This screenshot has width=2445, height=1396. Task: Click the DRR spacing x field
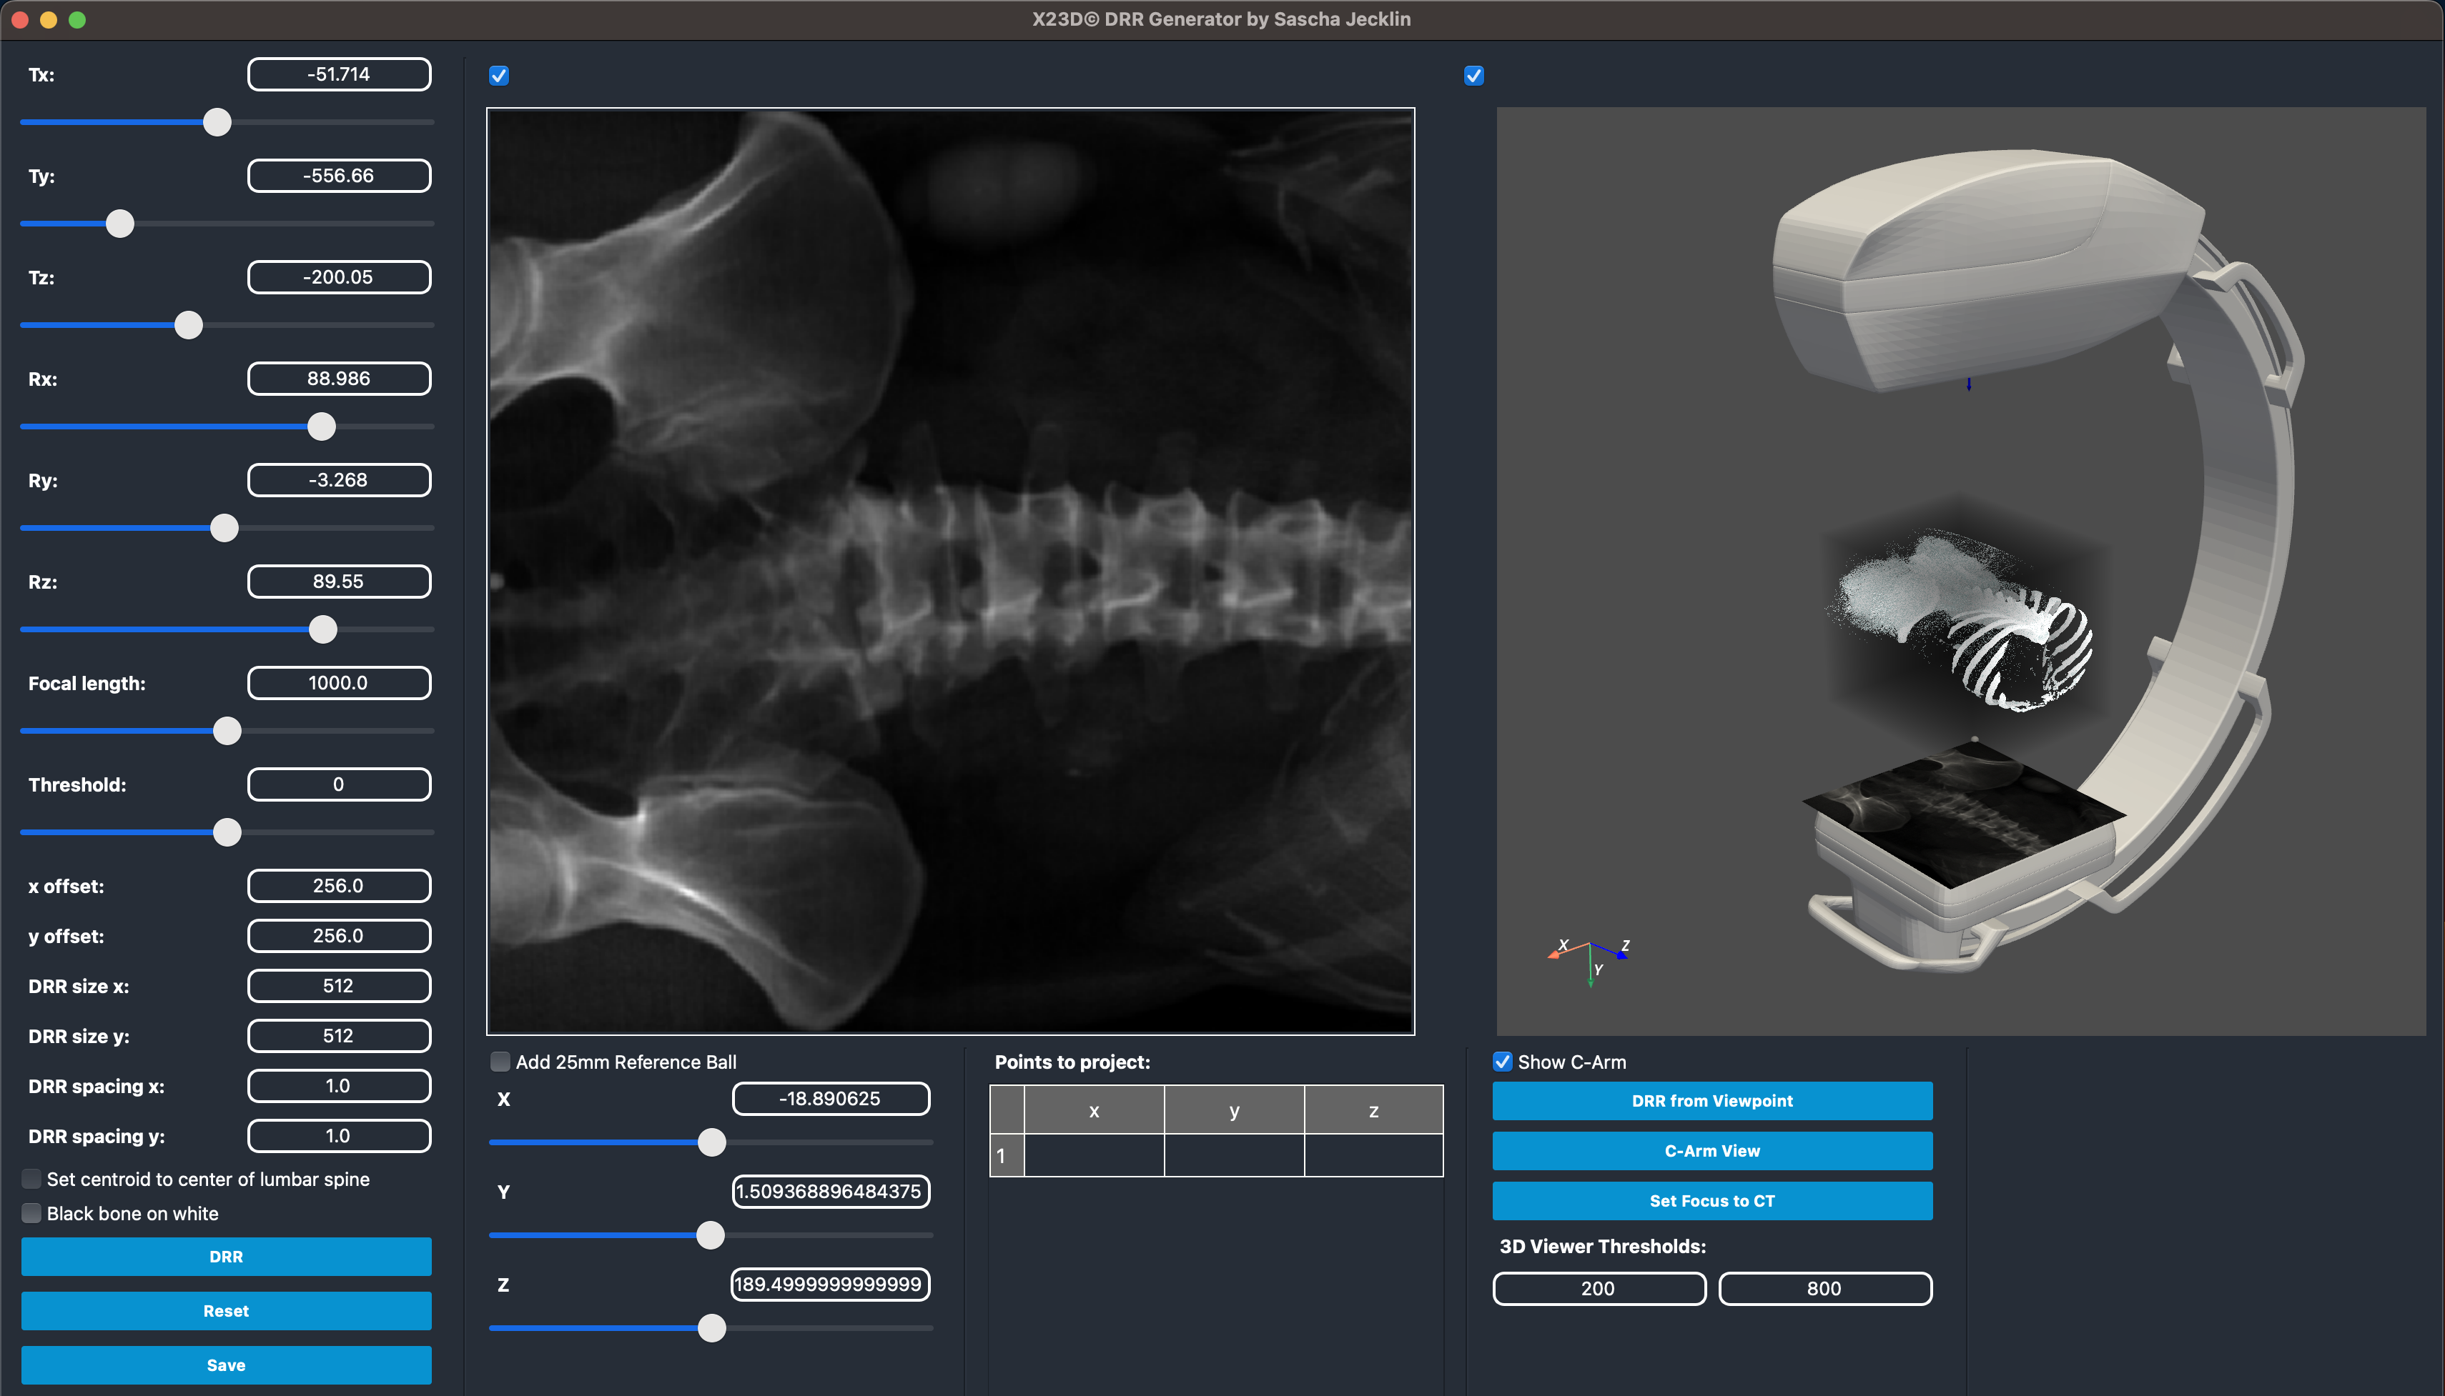click(339, 1085)
